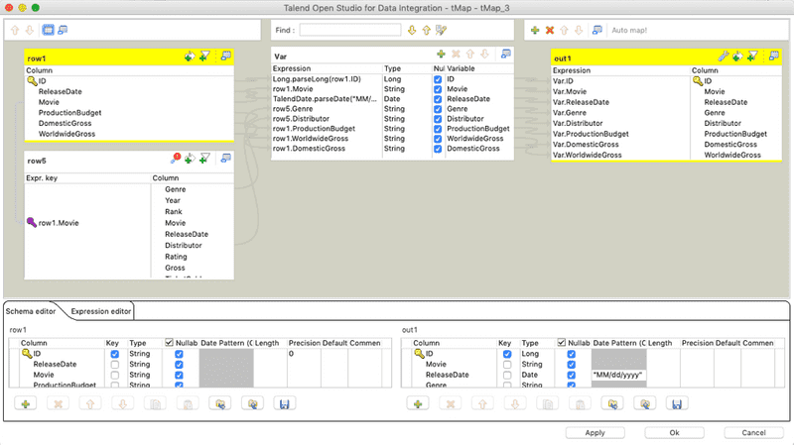794x445 pixels.
Task: Switch to the Expression editor tab
Action: (x=101, y=311)
